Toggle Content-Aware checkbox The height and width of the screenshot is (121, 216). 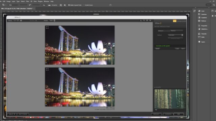(x=84, y=5)
